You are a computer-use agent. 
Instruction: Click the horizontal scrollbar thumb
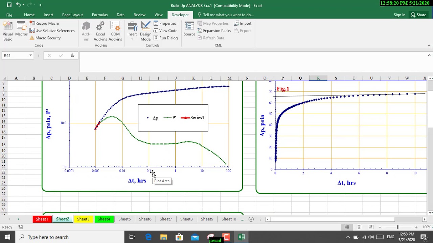click(333, 219)
